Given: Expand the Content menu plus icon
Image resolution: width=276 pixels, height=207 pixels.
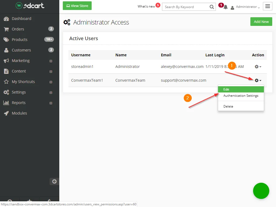Looking at the screenshot, I should click(51, 71).
